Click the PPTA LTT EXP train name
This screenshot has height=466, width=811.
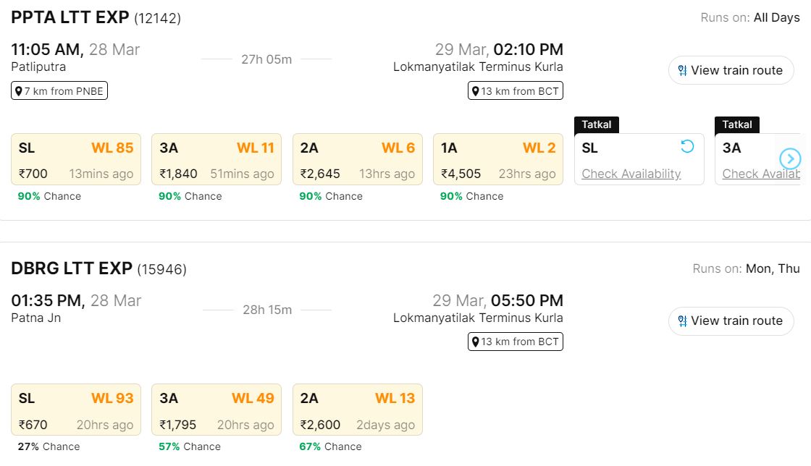(x=71, y=18)
